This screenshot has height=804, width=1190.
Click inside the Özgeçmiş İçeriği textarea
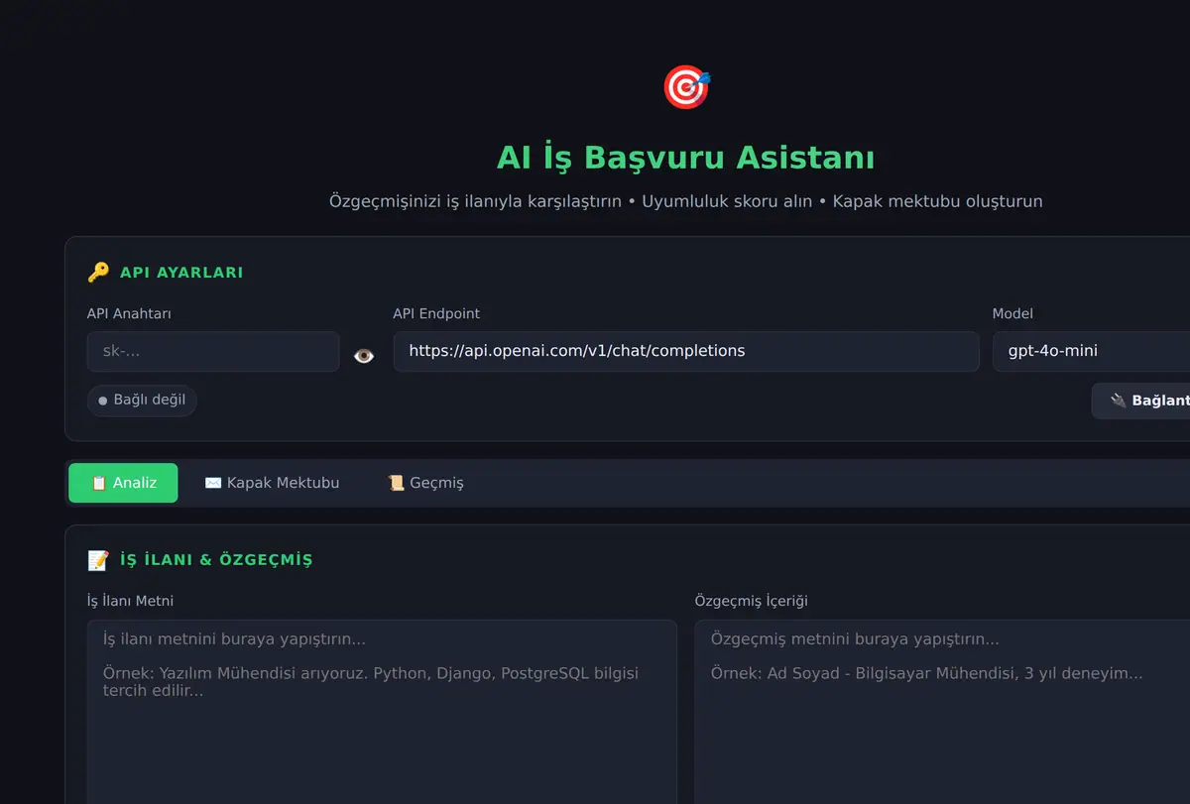(942, 712)
